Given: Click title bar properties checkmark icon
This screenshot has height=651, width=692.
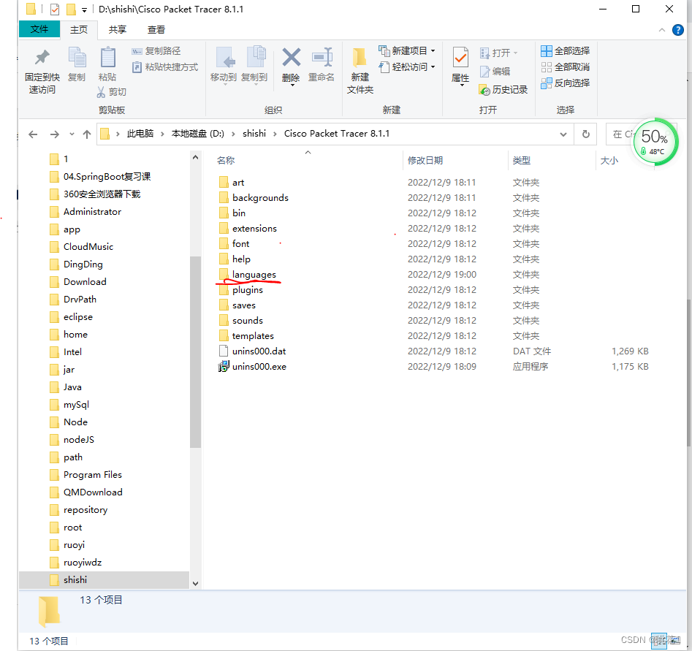Looking at the screenshot, I should coord(55,9).
